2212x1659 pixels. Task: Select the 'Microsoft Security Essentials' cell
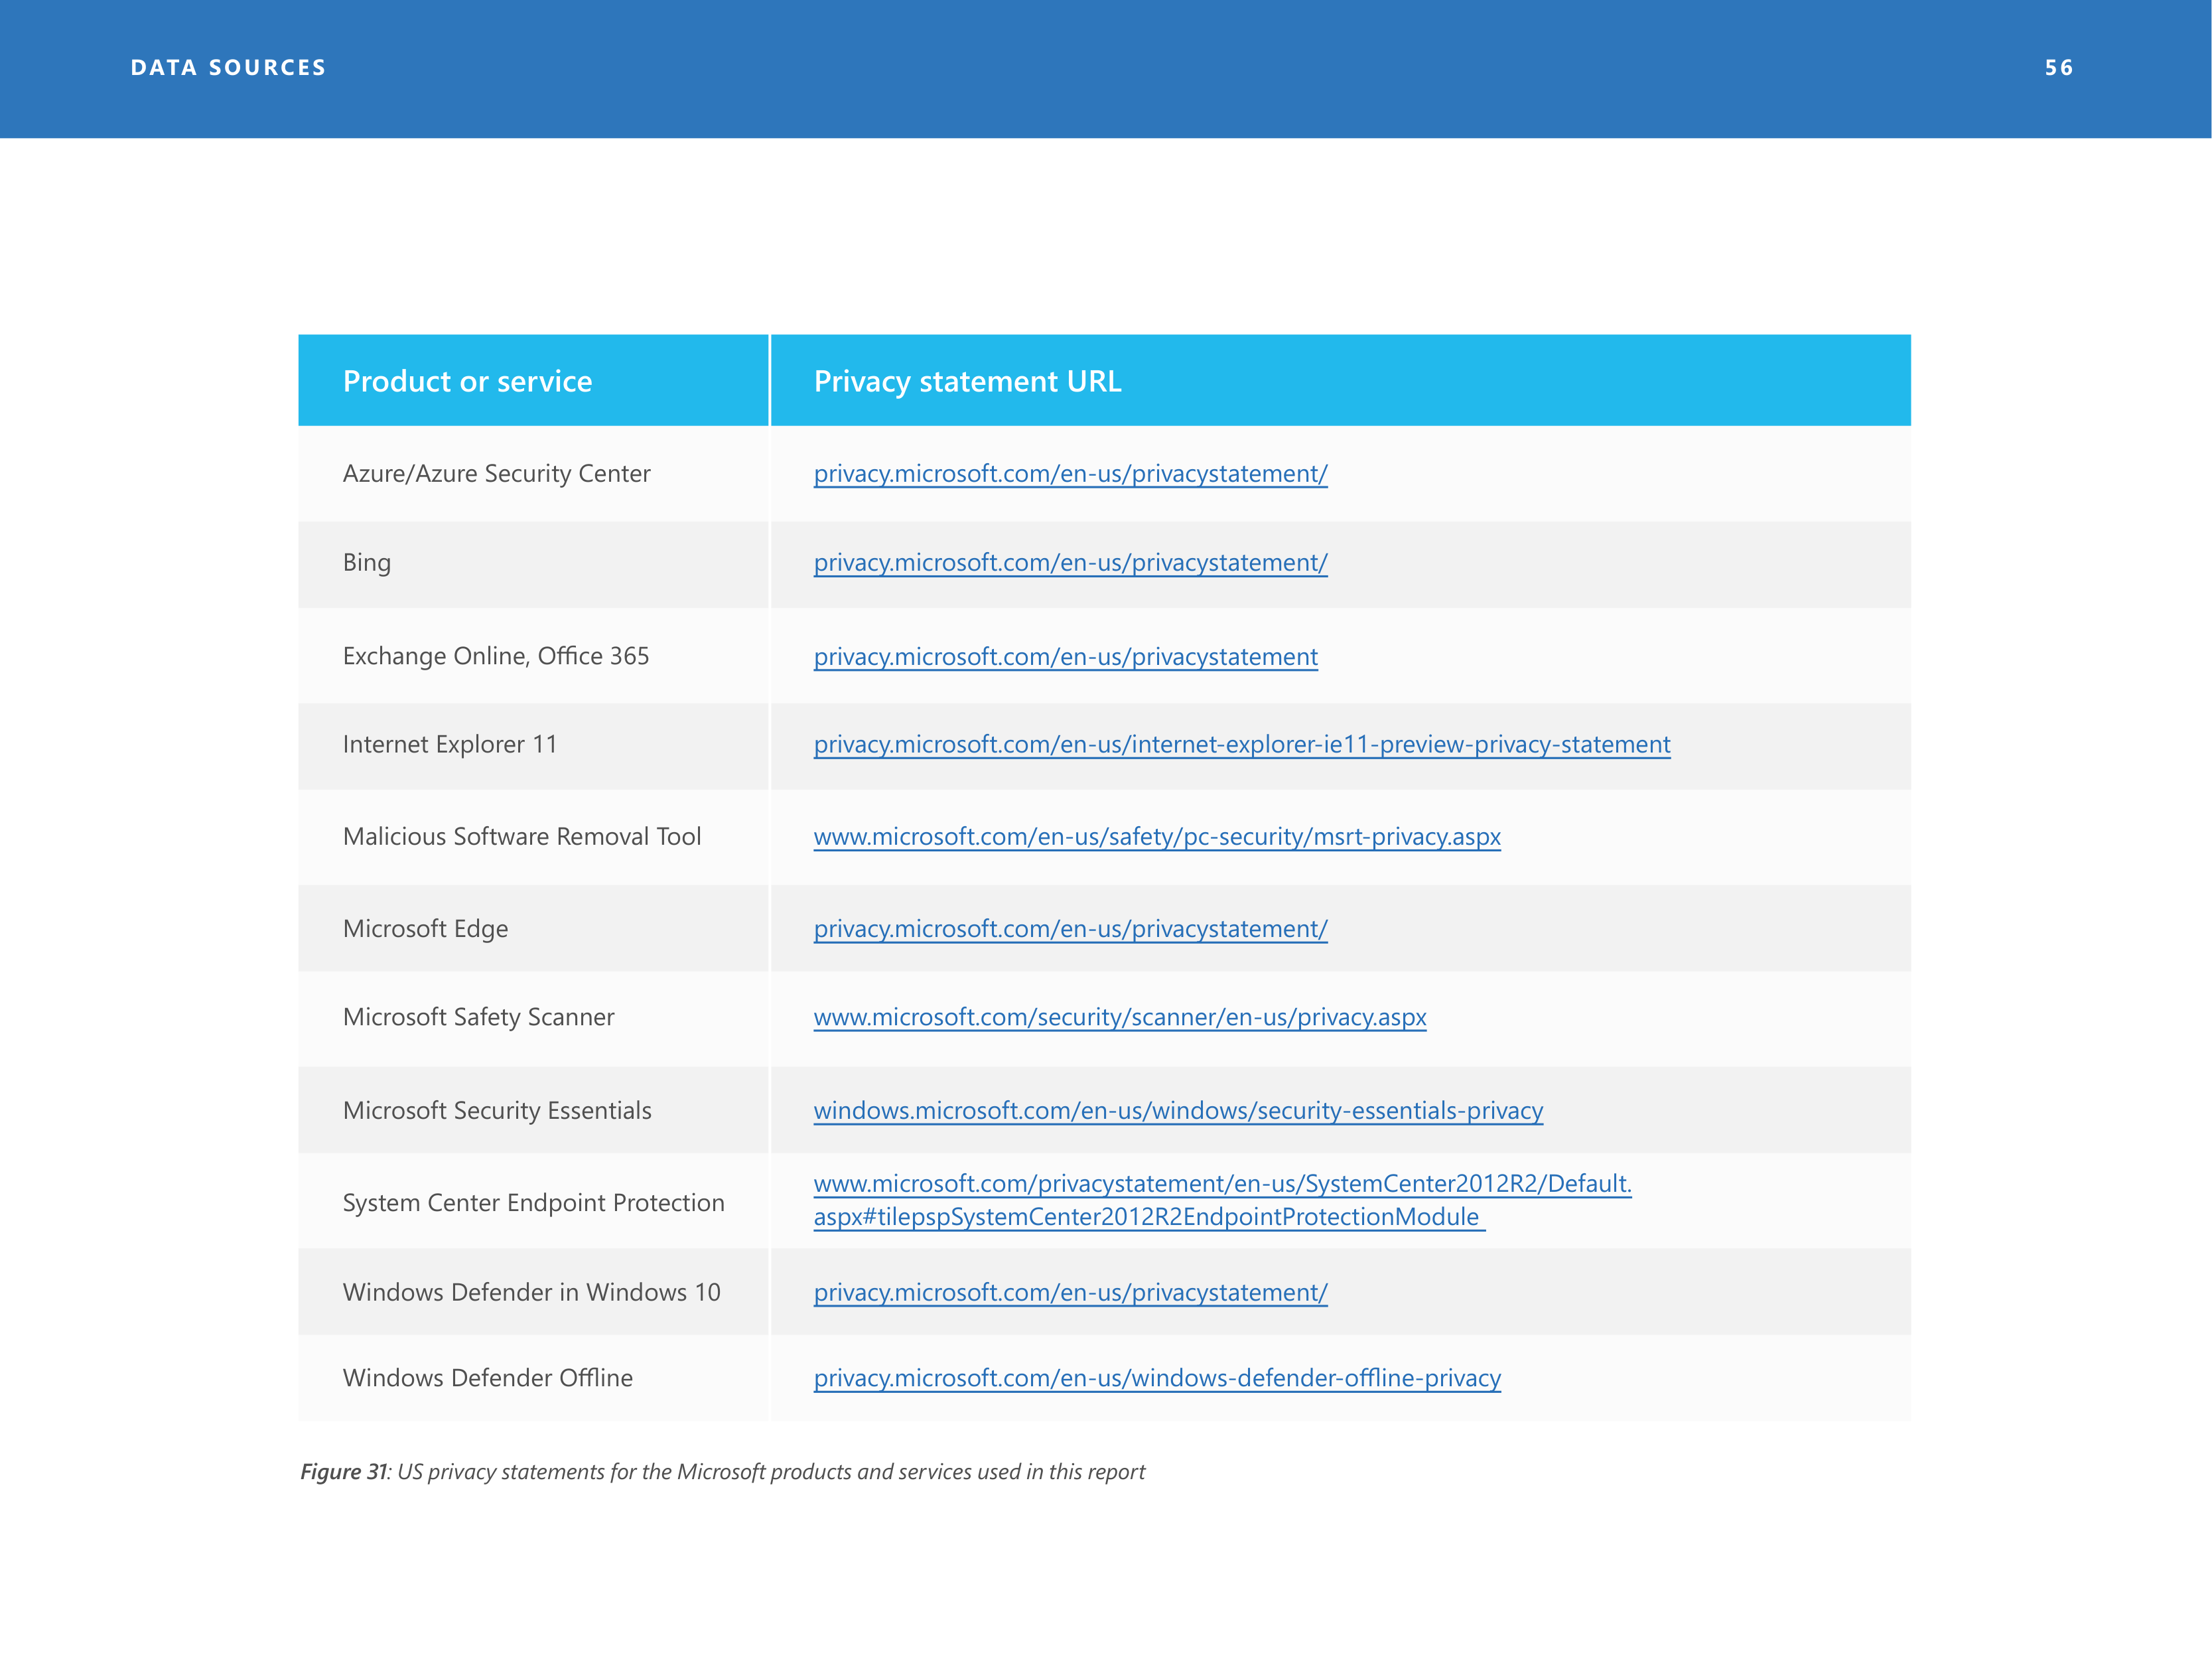[x=533, y=1111]
